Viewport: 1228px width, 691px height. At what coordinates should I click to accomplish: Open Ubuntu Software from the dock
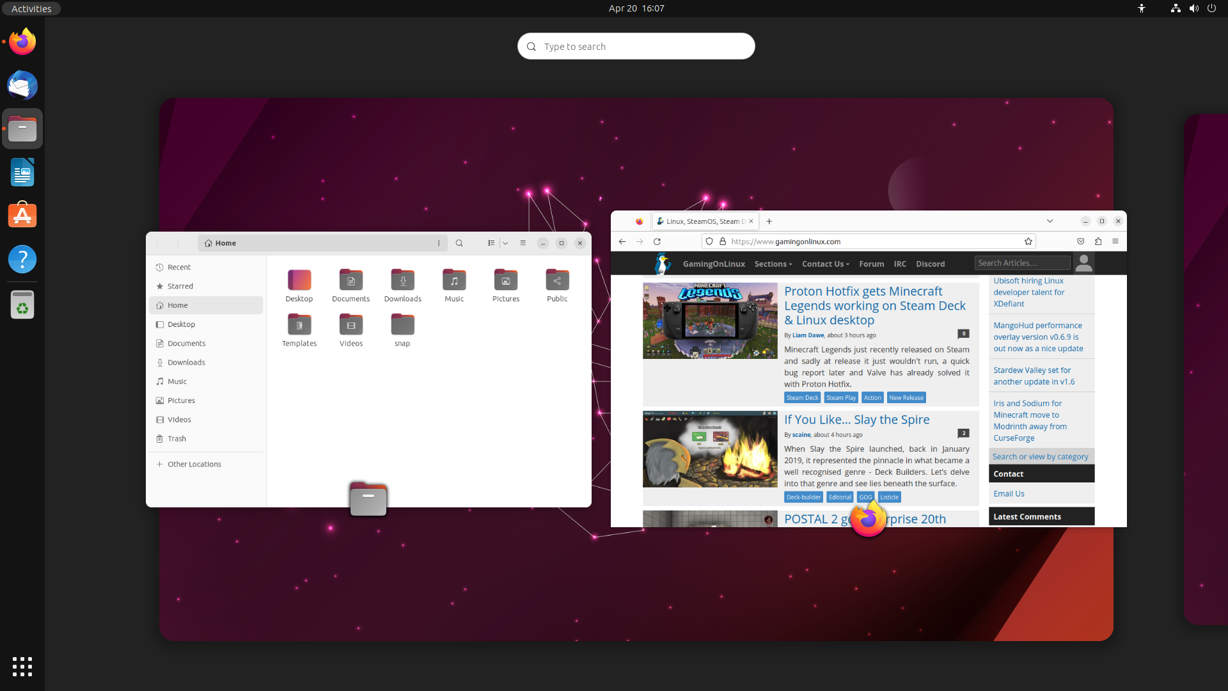click(x=22, y=216)
